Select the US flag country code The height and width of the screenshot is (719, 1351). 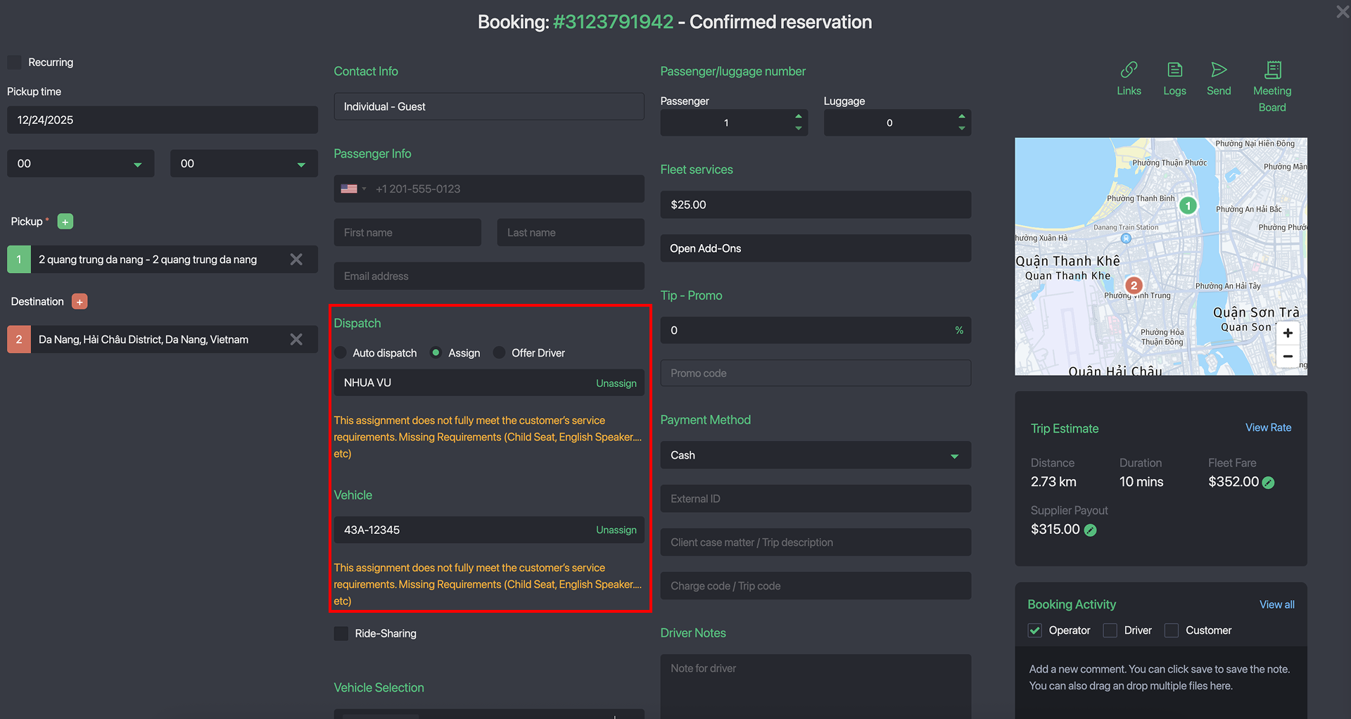(x=353, y=189)
